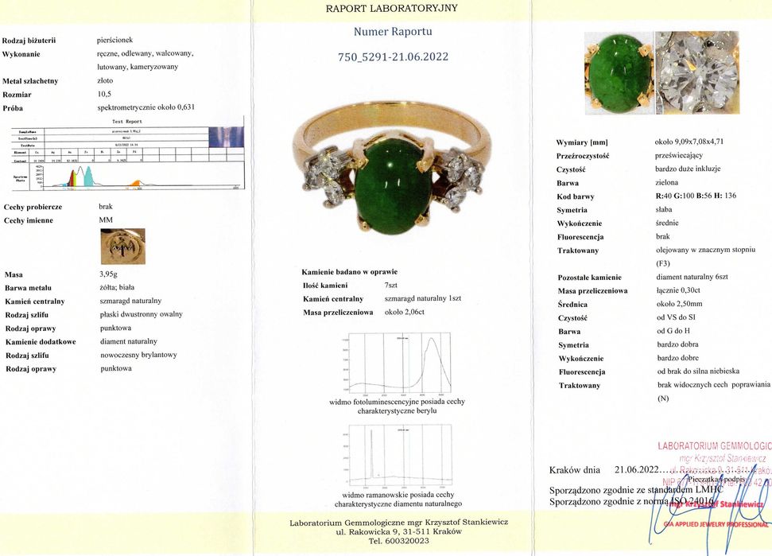Click 'spektrometrycznie około 0,631'
Screen dimensions: 772x556
point(145,107)
